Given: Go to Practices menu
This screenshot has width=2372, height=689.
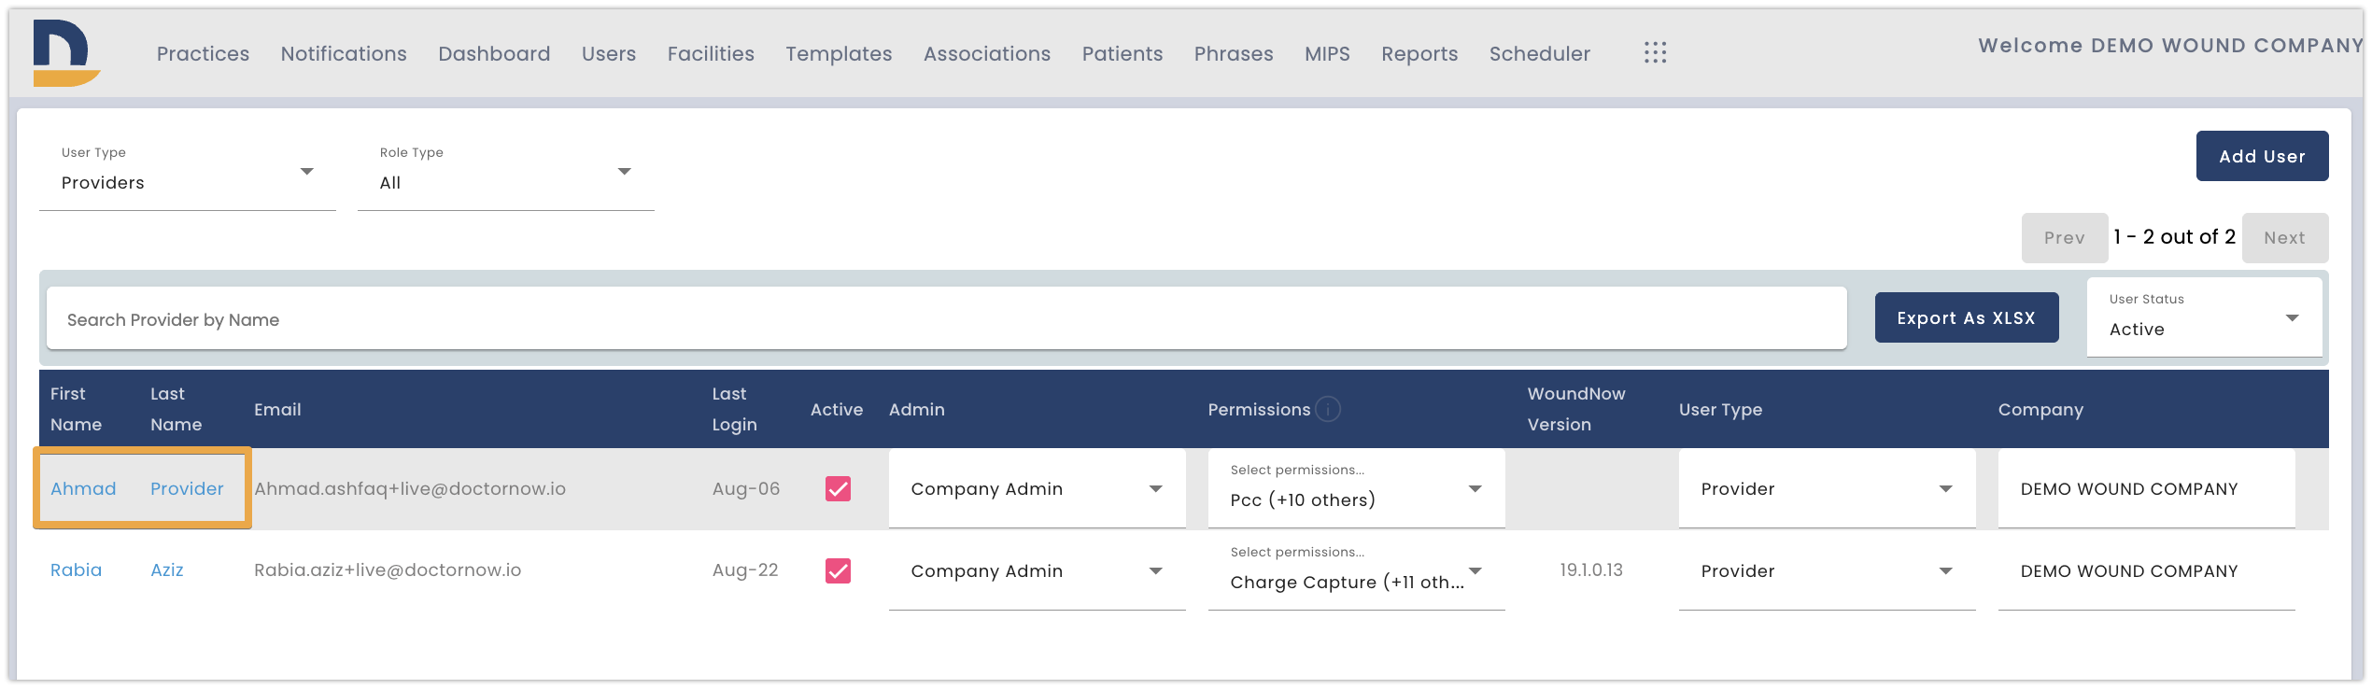Looking at the screenshot, I should pos(203,54).
